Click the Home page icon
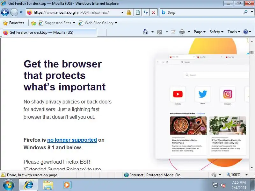255x191 pixels. pyautogui.click(x=146, y=32)
